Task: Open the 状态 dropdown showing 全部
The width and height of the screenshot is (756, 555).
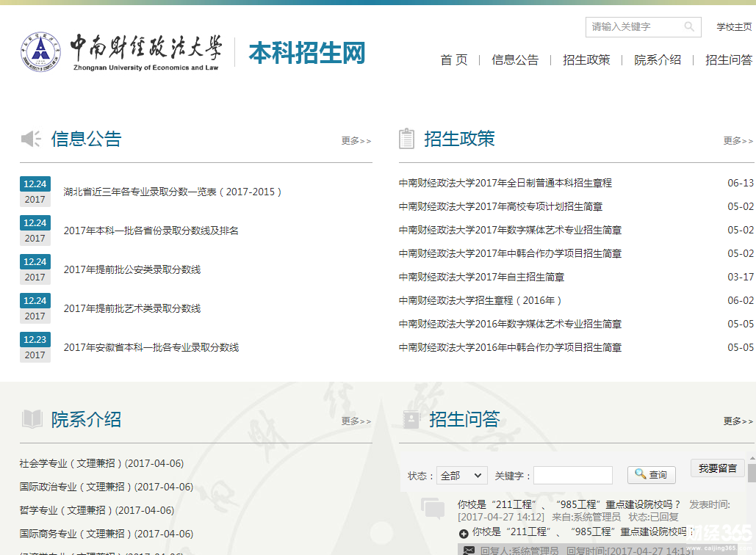Action: click(462, 476)
